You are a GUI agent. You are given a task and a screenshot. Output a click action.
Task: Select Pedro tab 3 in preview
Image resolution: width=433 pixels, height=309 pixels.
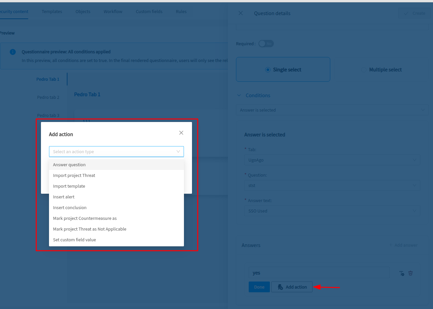(x=48, y=115)
